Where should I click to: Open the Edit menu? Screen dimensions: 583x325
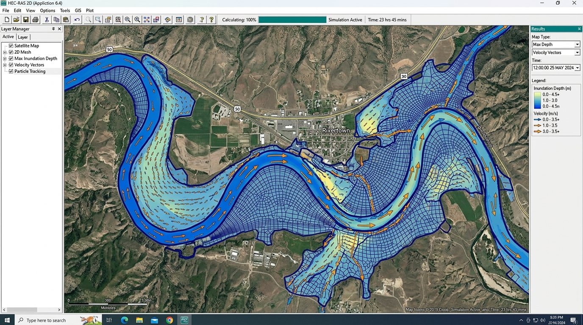coord(17,10)
